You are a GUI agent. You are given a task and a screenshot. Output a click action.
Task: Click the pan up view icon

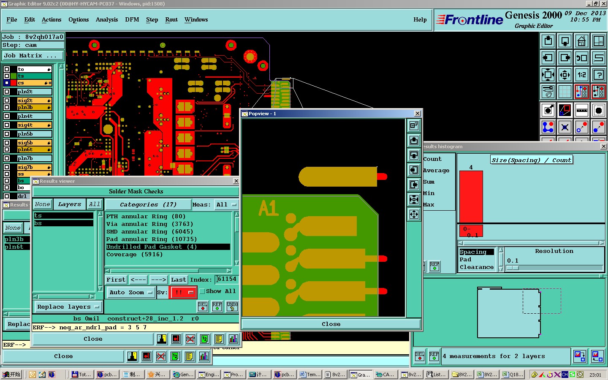tap(548, 41)
